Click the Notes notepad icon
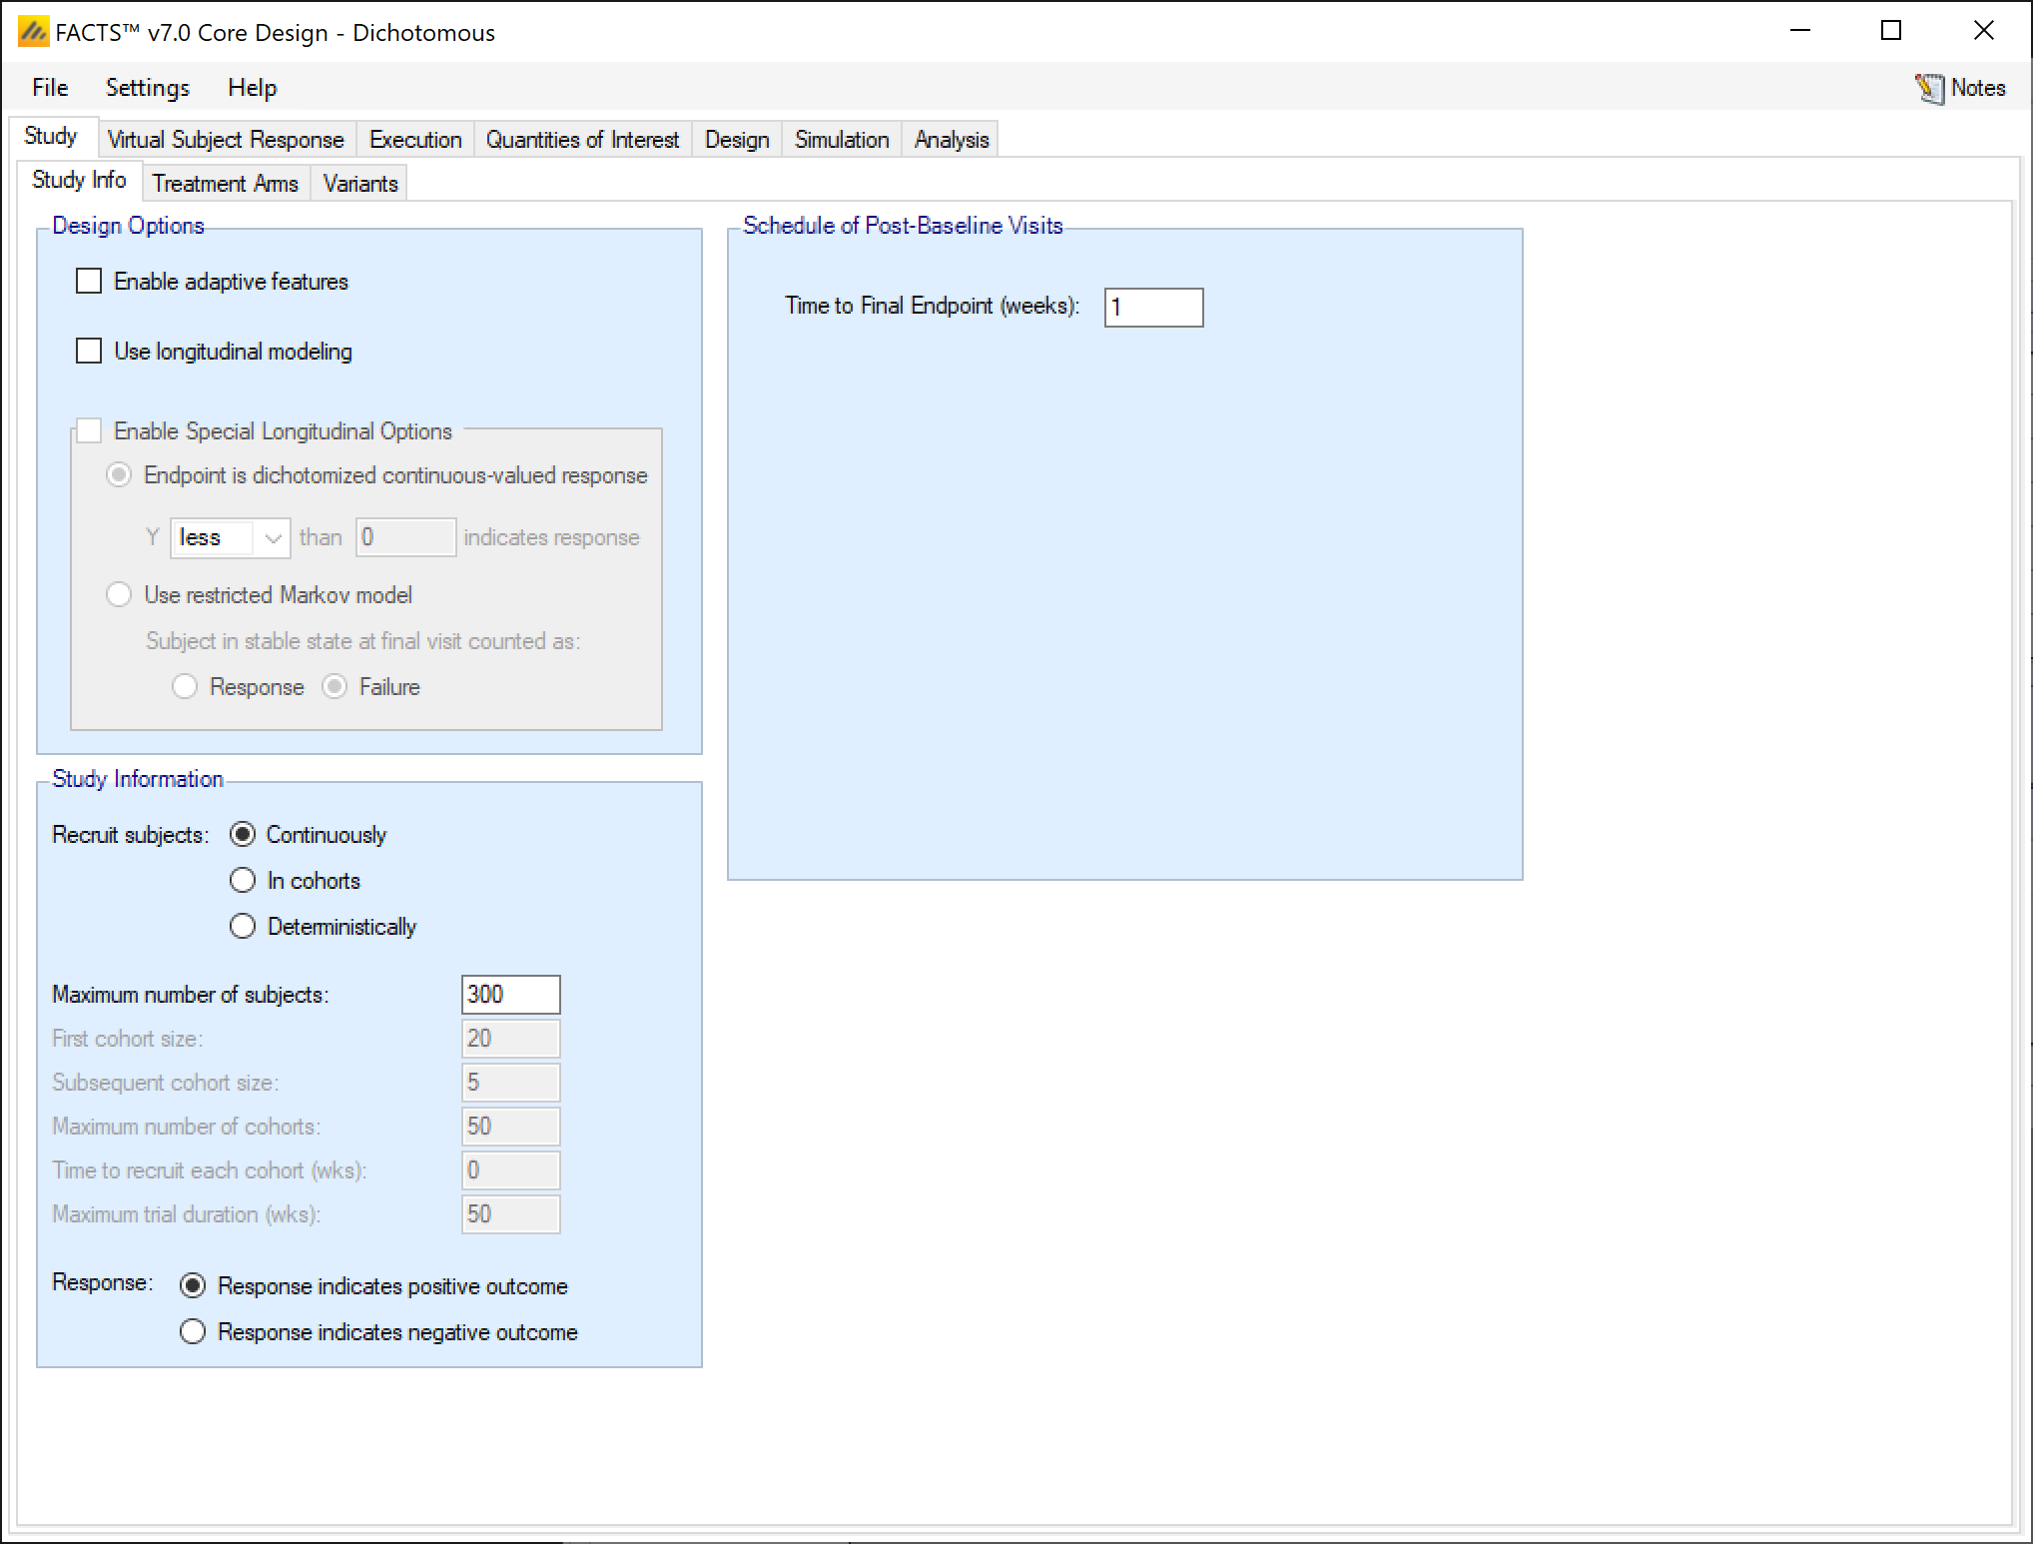 pos(1929,88)
